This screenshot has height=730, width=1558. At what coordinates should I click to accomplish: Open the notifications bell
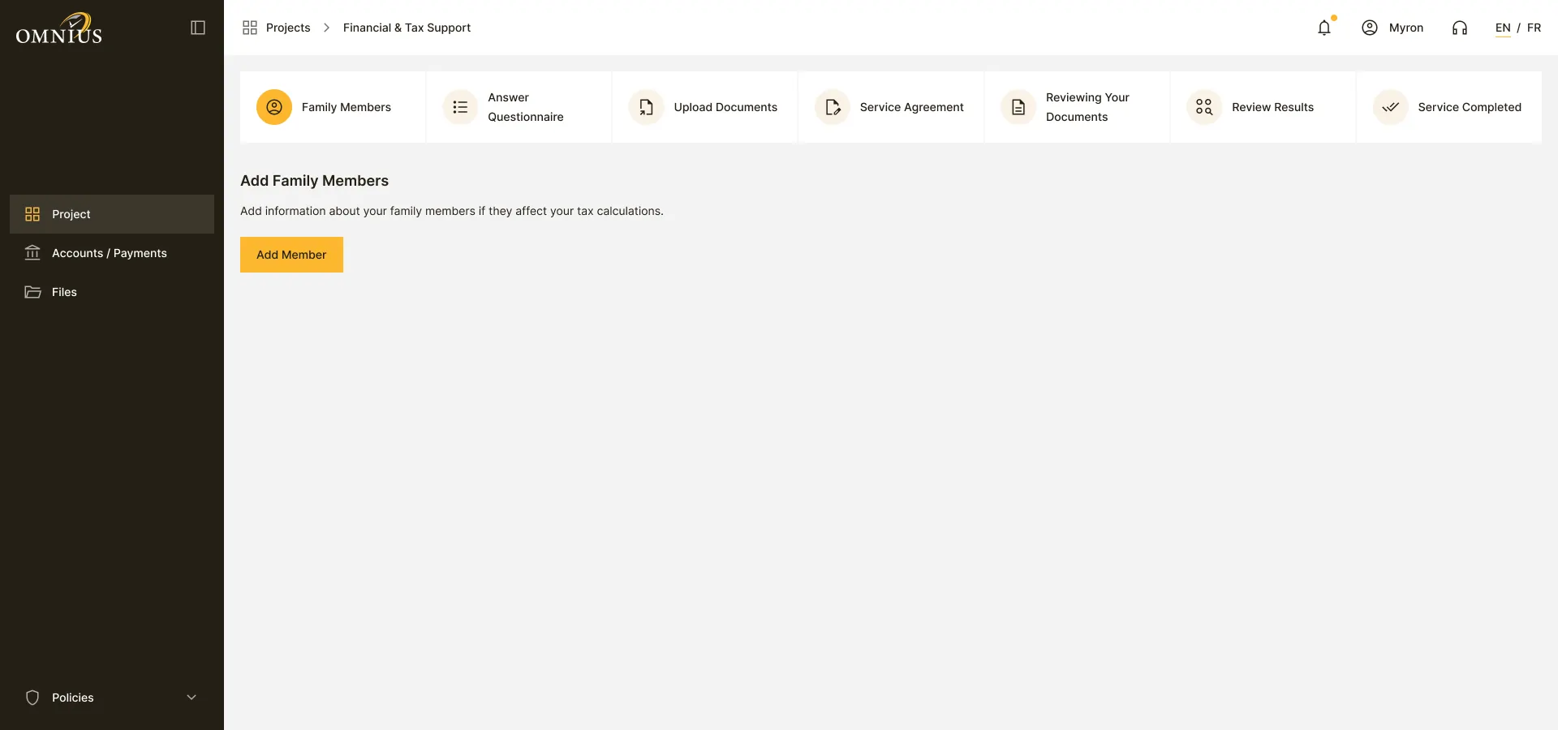1324,28
